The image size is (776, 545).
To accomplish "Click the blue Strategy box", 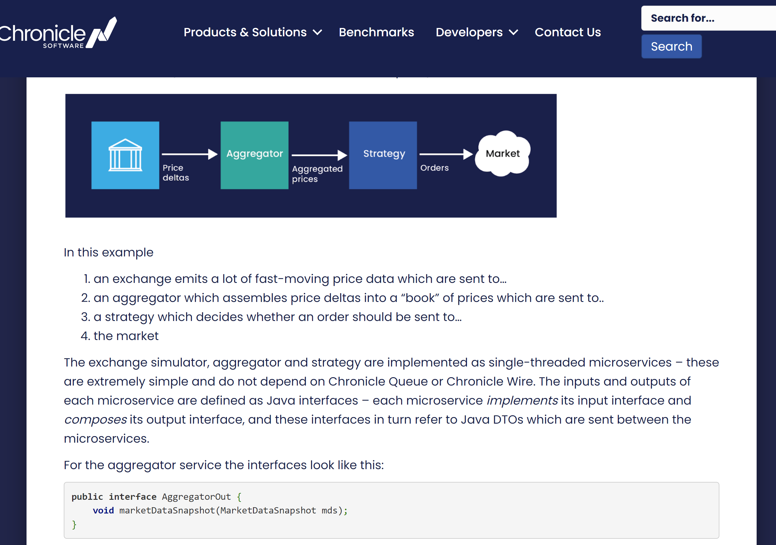I will coord(383,155).
